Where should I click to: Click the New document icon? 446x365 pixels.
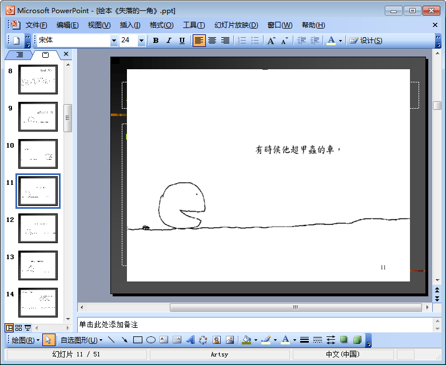[17, 41]
